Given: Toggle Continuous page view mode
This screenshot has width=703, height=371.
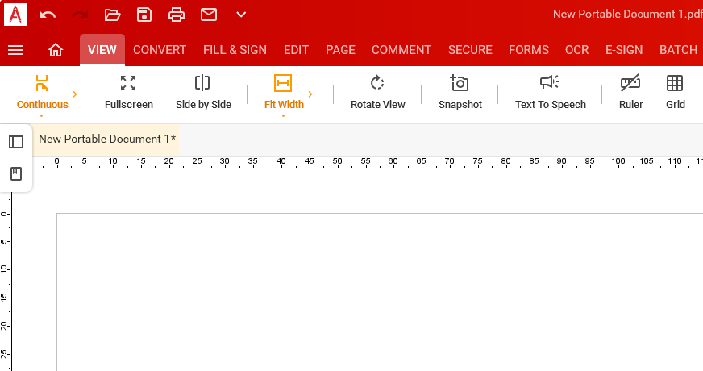Looking at the screenshot, I should 42,93.
